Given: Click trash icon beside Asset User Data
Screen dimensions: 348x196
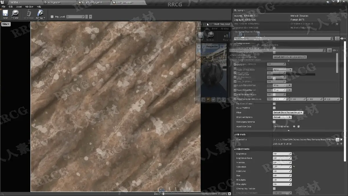Looking at the screenshot, I should coord(298,127).
